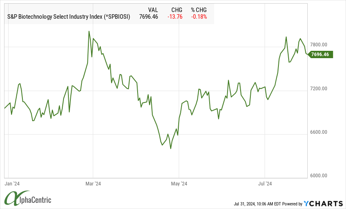Click the CHG column header
This screenshot has height=209, width=346.
point(177,10)
